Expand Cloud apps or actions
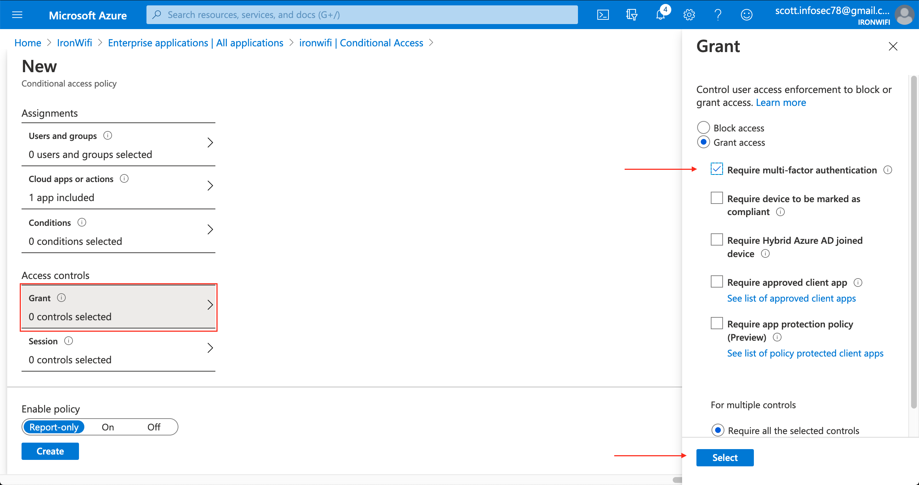This screenshot has height=485, width=919. [118, 187]
